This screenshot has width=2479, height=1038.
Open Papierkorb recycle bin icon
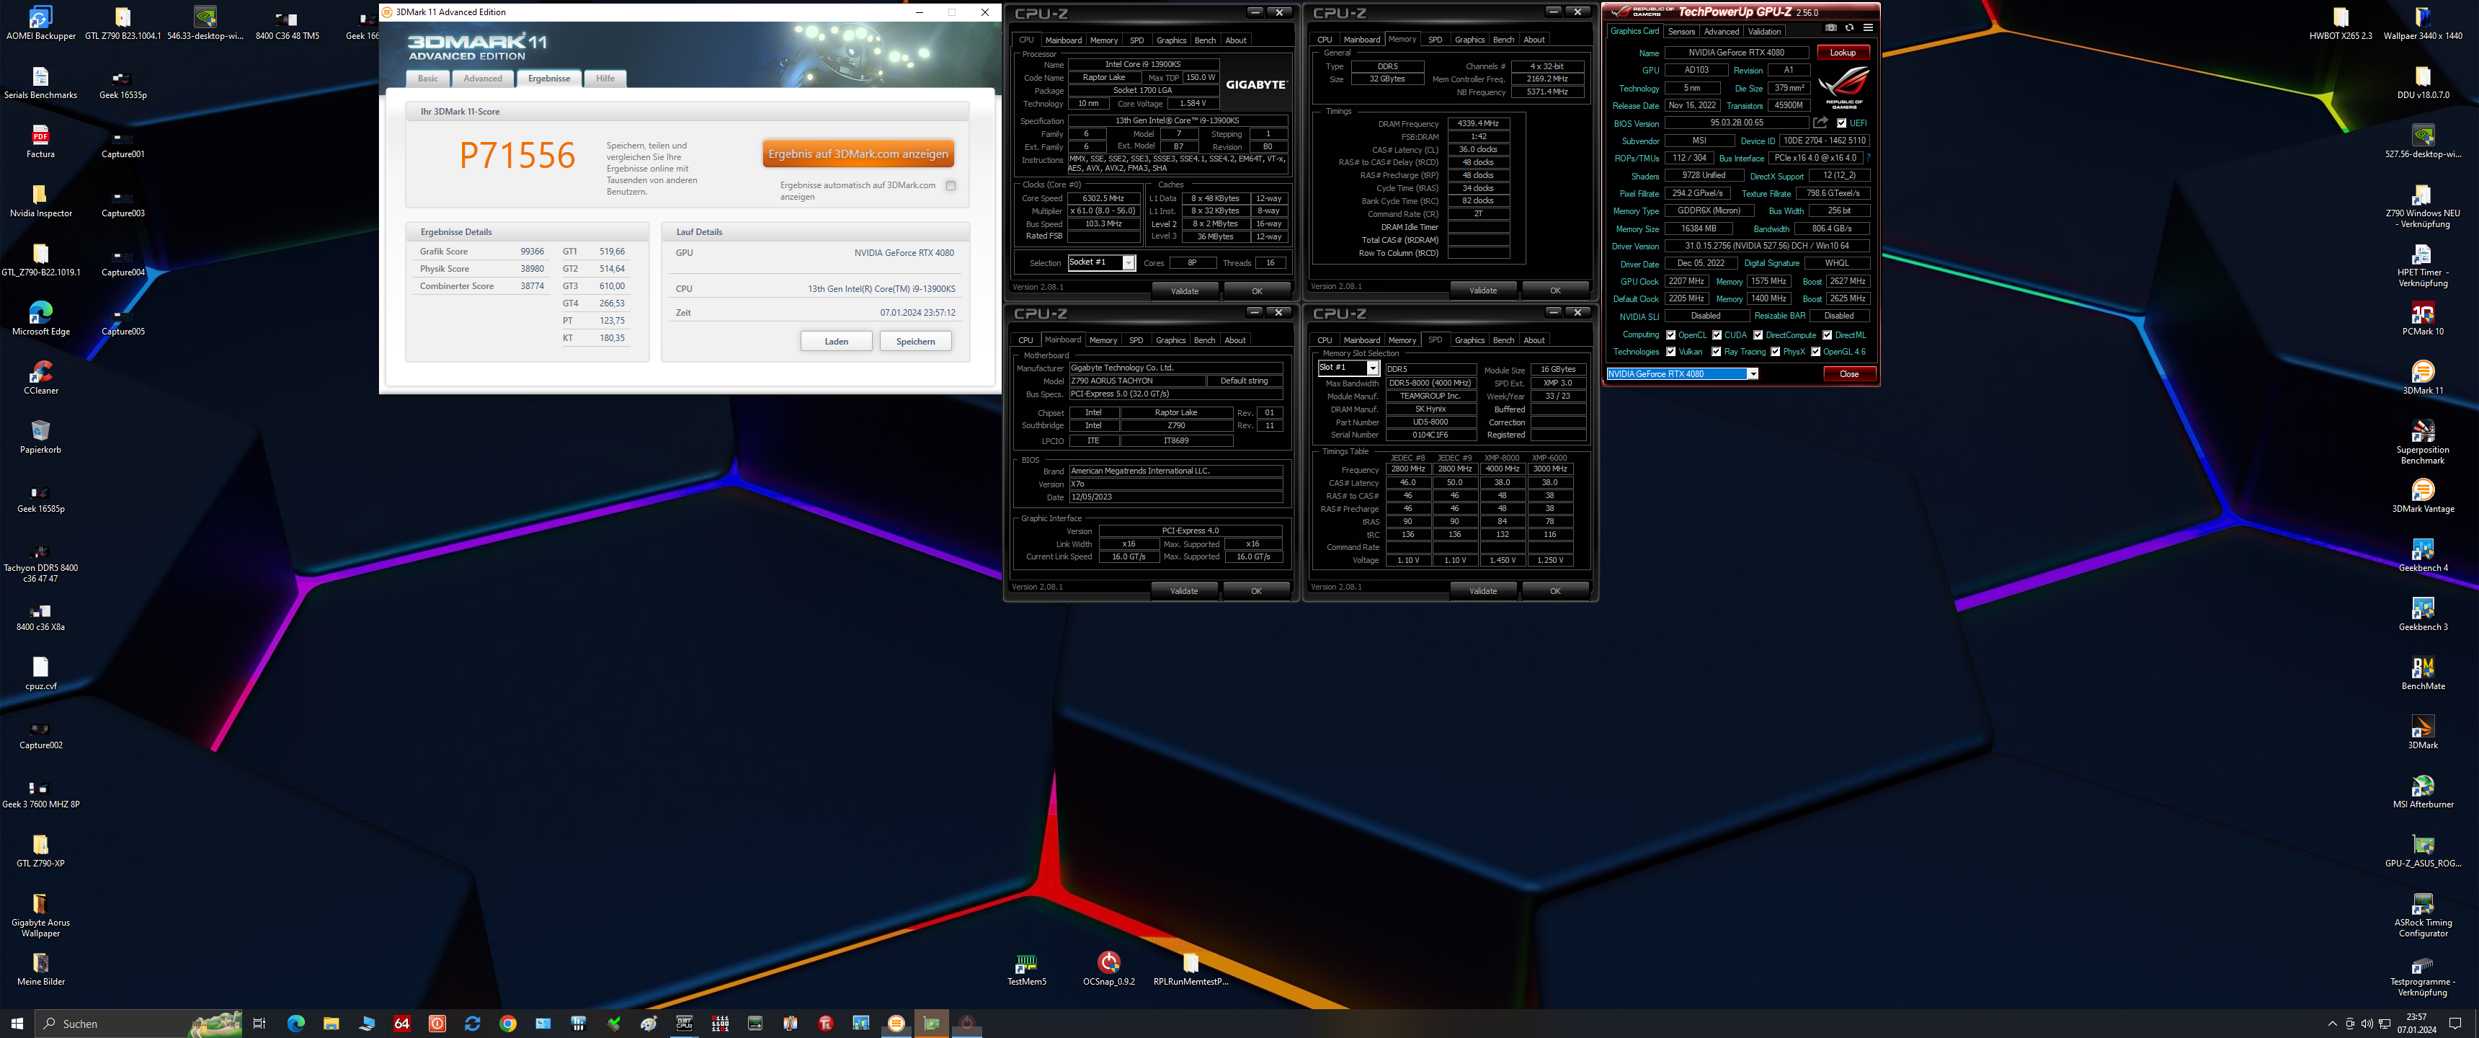(40, 436)
